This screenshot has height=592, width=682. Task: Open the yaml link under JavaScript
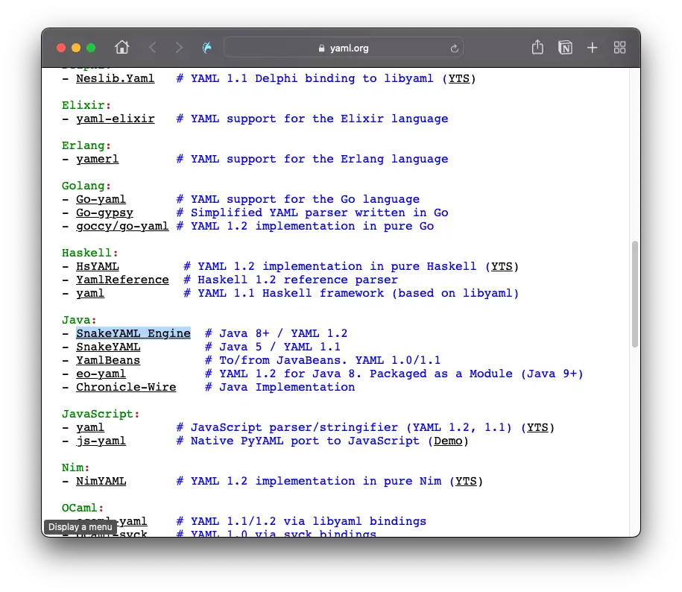(90, 427)
